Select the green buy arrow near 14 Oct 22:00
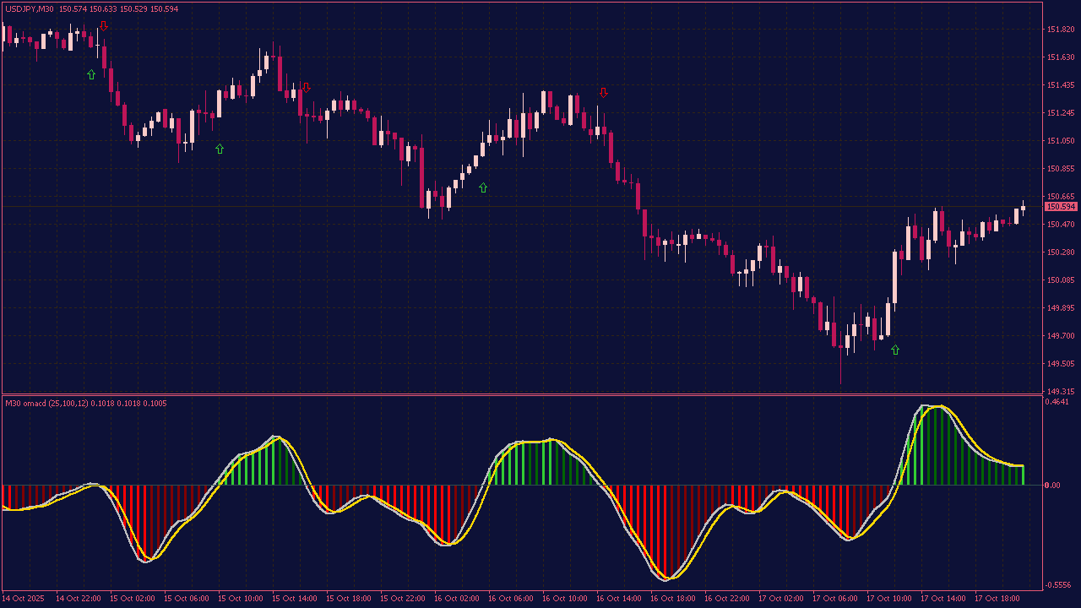1081x608 pixels. point(90,74)
